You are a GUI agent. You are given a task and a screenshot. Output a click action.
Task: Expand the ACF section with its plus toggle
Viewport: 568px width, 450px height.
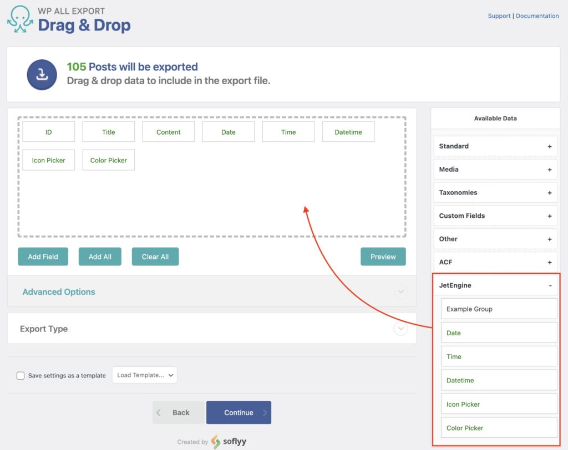coord(550,262)
